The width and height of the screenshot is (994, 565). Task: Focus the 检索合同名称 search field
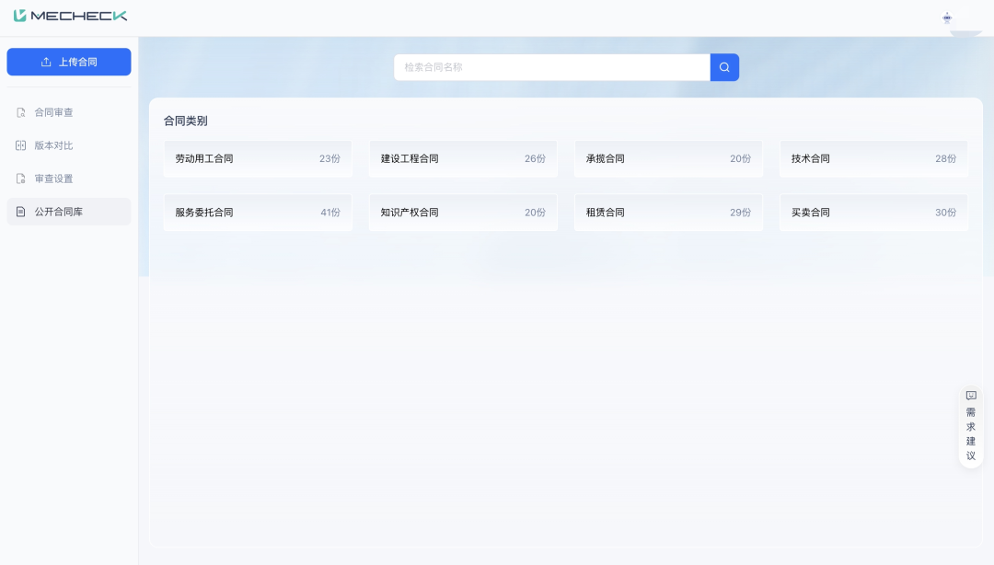[x=552, y=67]
